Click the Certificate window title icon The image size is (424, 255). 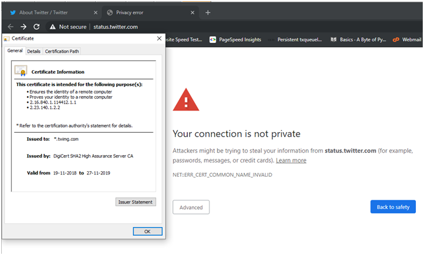[6, 39]
